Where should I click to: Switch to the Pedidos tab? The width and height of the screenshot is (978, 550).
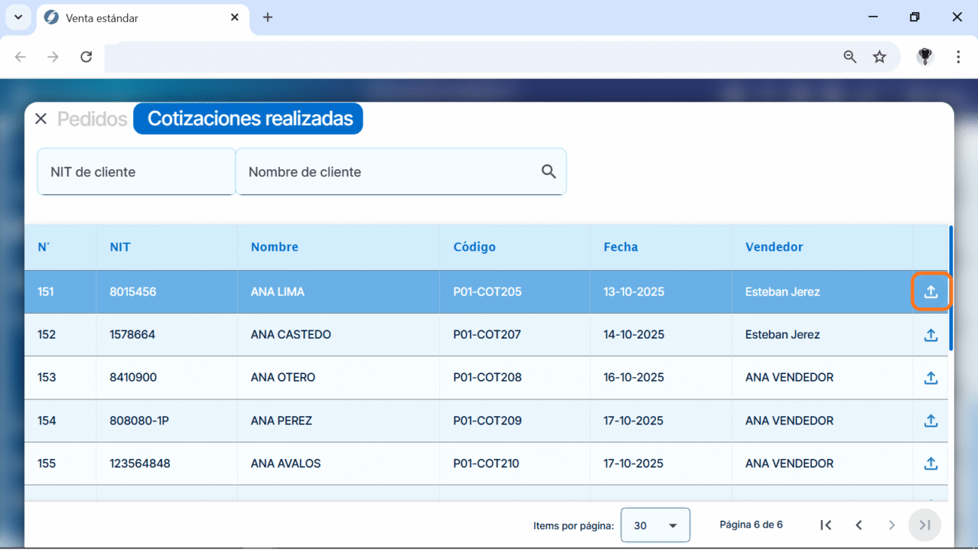[x=92, y=119]
